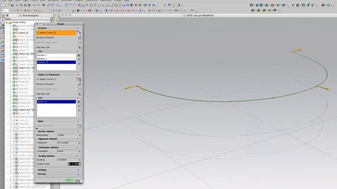This screenshot has height=189, width=337.
Task: Click Sections Add New Set icon
Action: pos(80,47)
